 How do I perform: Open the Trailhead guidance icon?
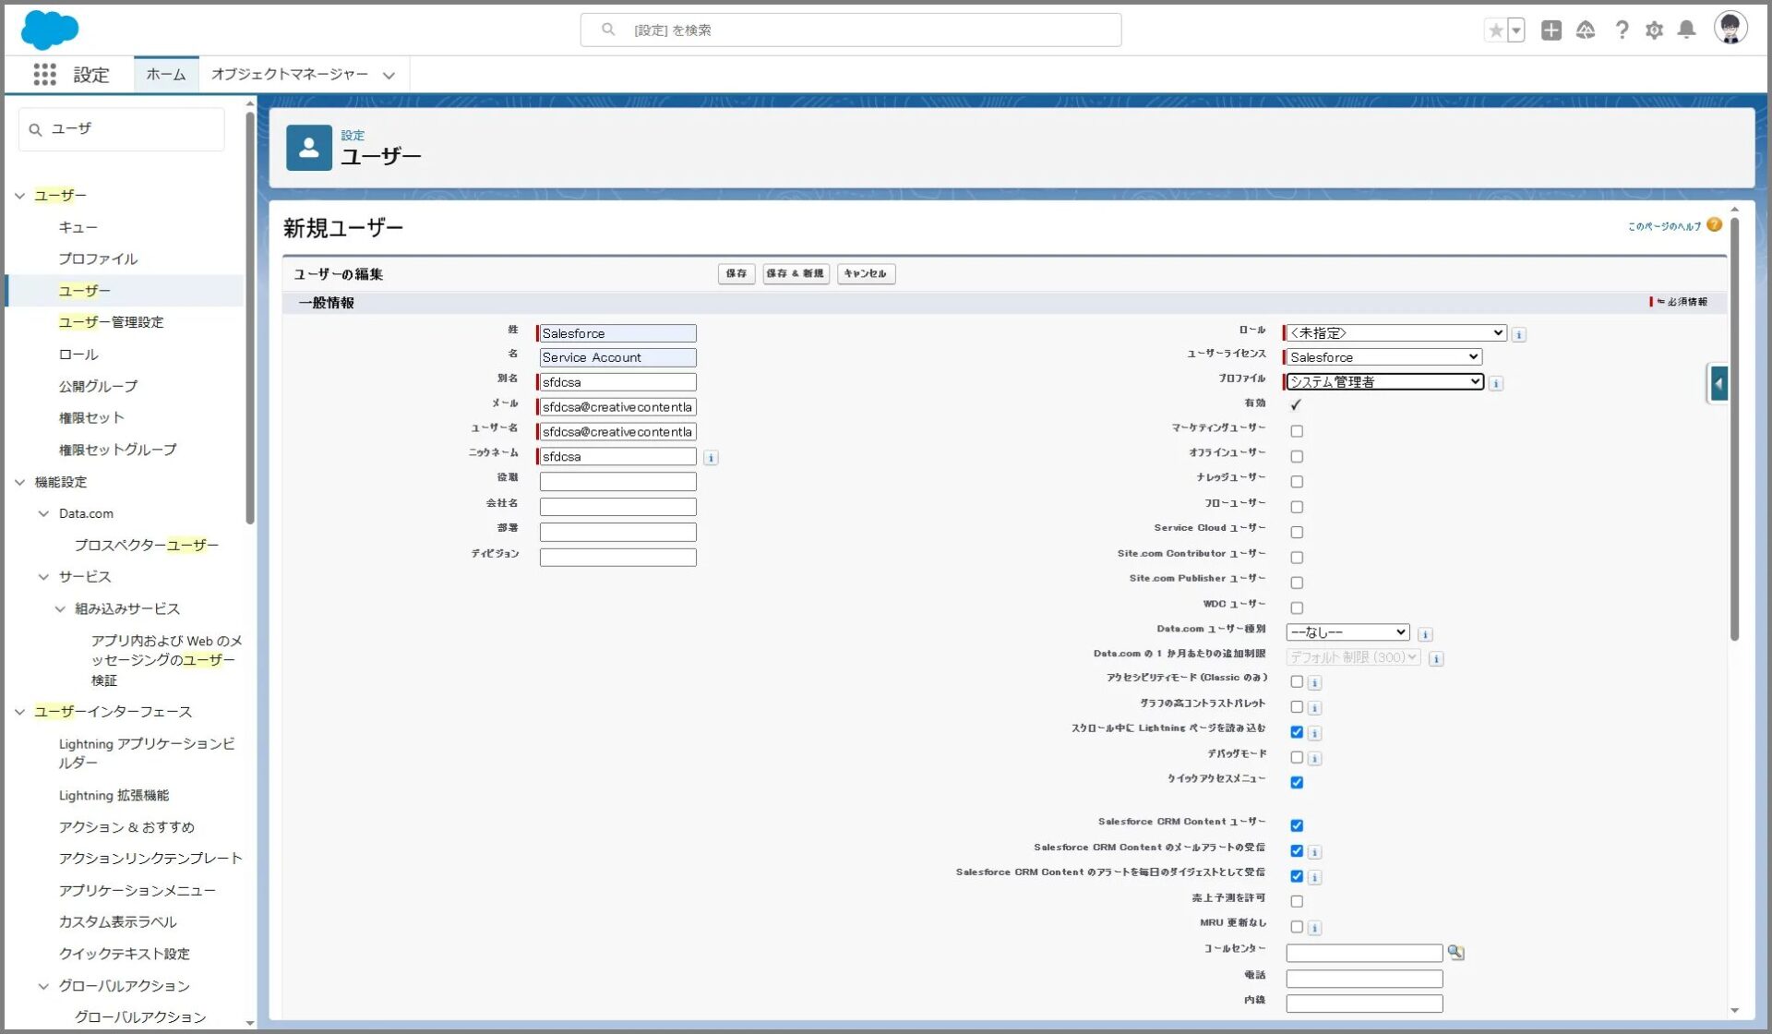(1586, 30)
